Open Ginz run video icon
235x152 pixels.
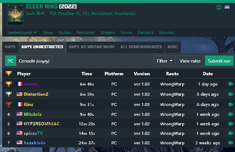pos(231,104)
